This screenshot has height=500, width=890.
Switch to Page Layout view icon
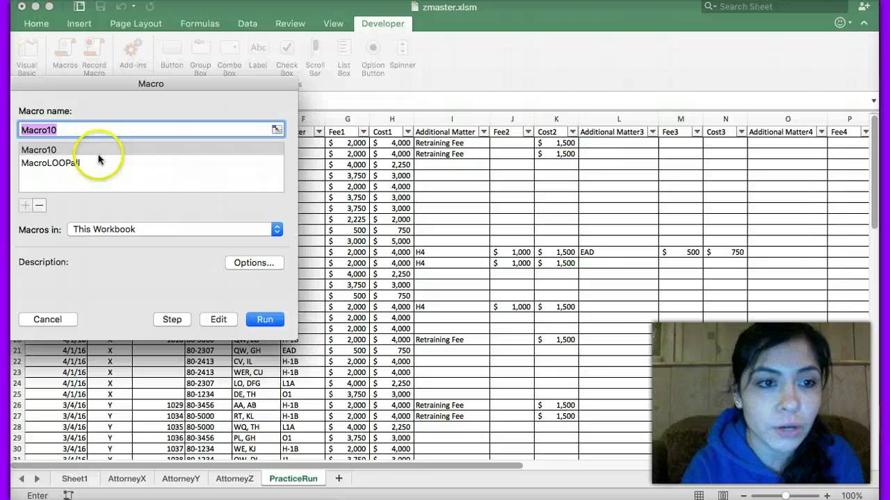tap(723, 495)
